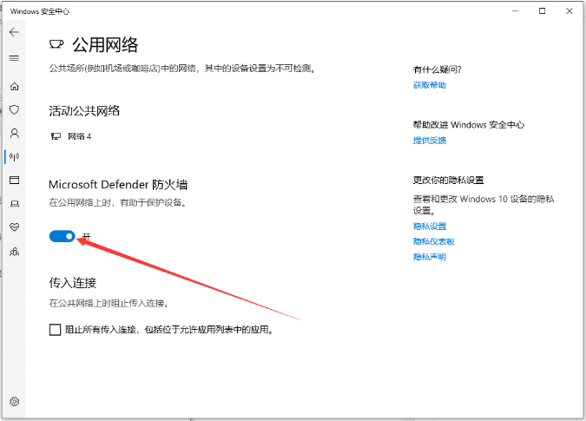Click the 提供反馈 link
Screen dimensions: 586x421
(430, 140)
